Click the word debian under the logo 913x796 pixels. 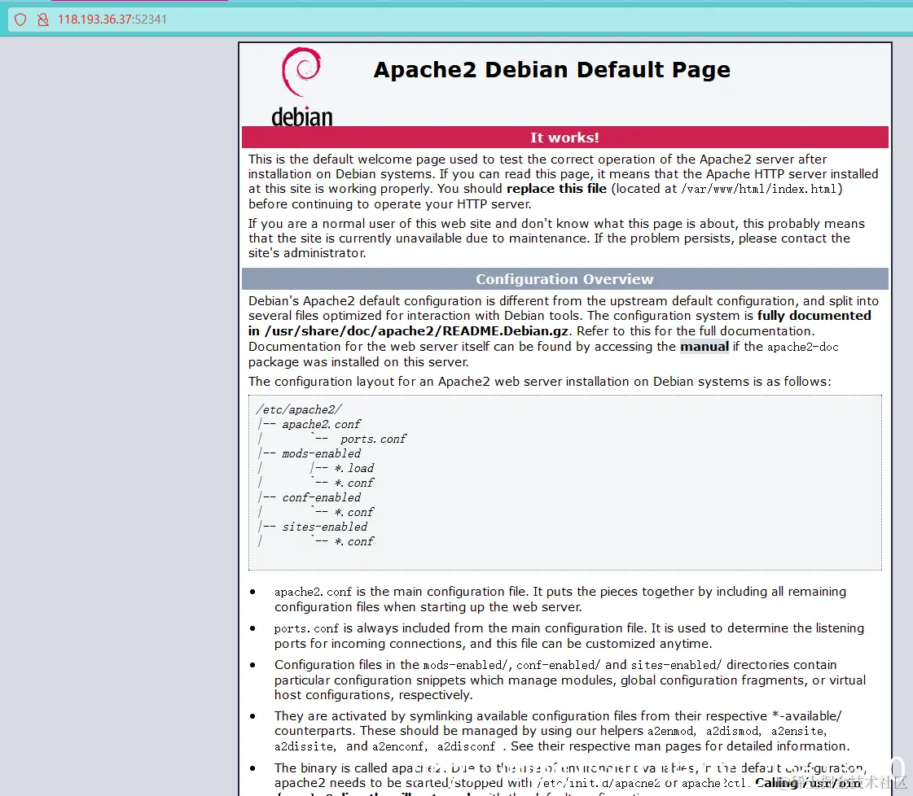301,117
